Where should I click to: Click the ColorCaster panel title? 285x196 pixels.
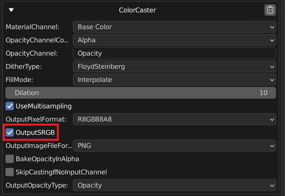point(138,10)
